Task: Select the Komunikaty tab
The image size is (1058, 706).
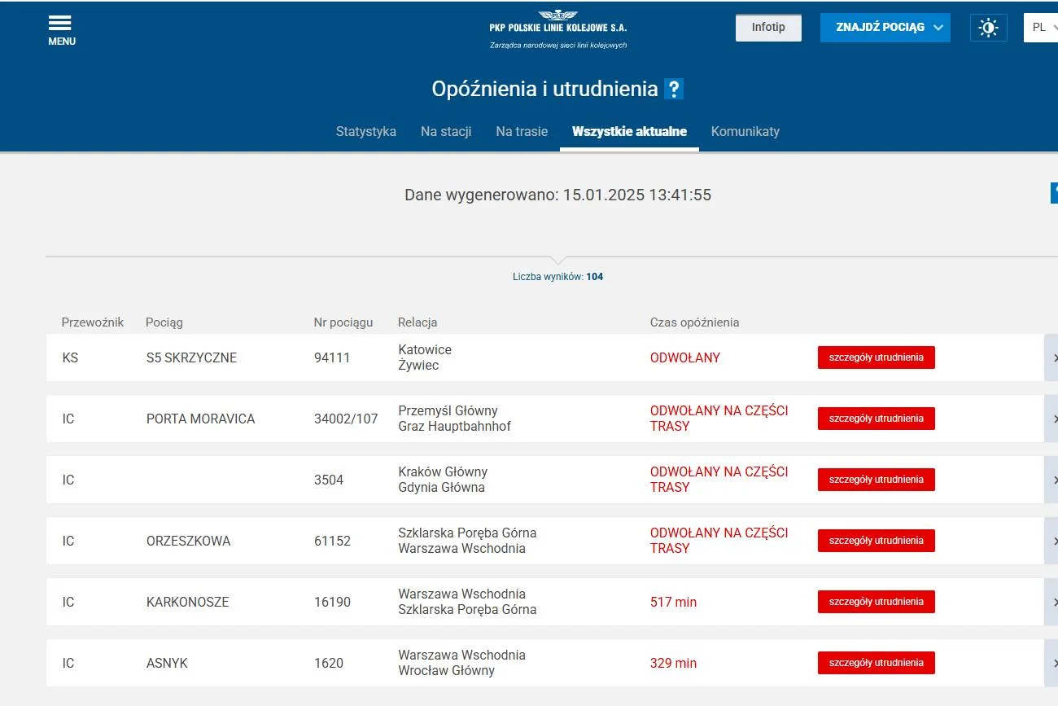Action: 745,131
